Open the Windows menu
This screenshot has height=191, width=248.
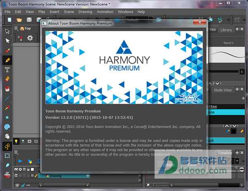(x=125, y=12)
